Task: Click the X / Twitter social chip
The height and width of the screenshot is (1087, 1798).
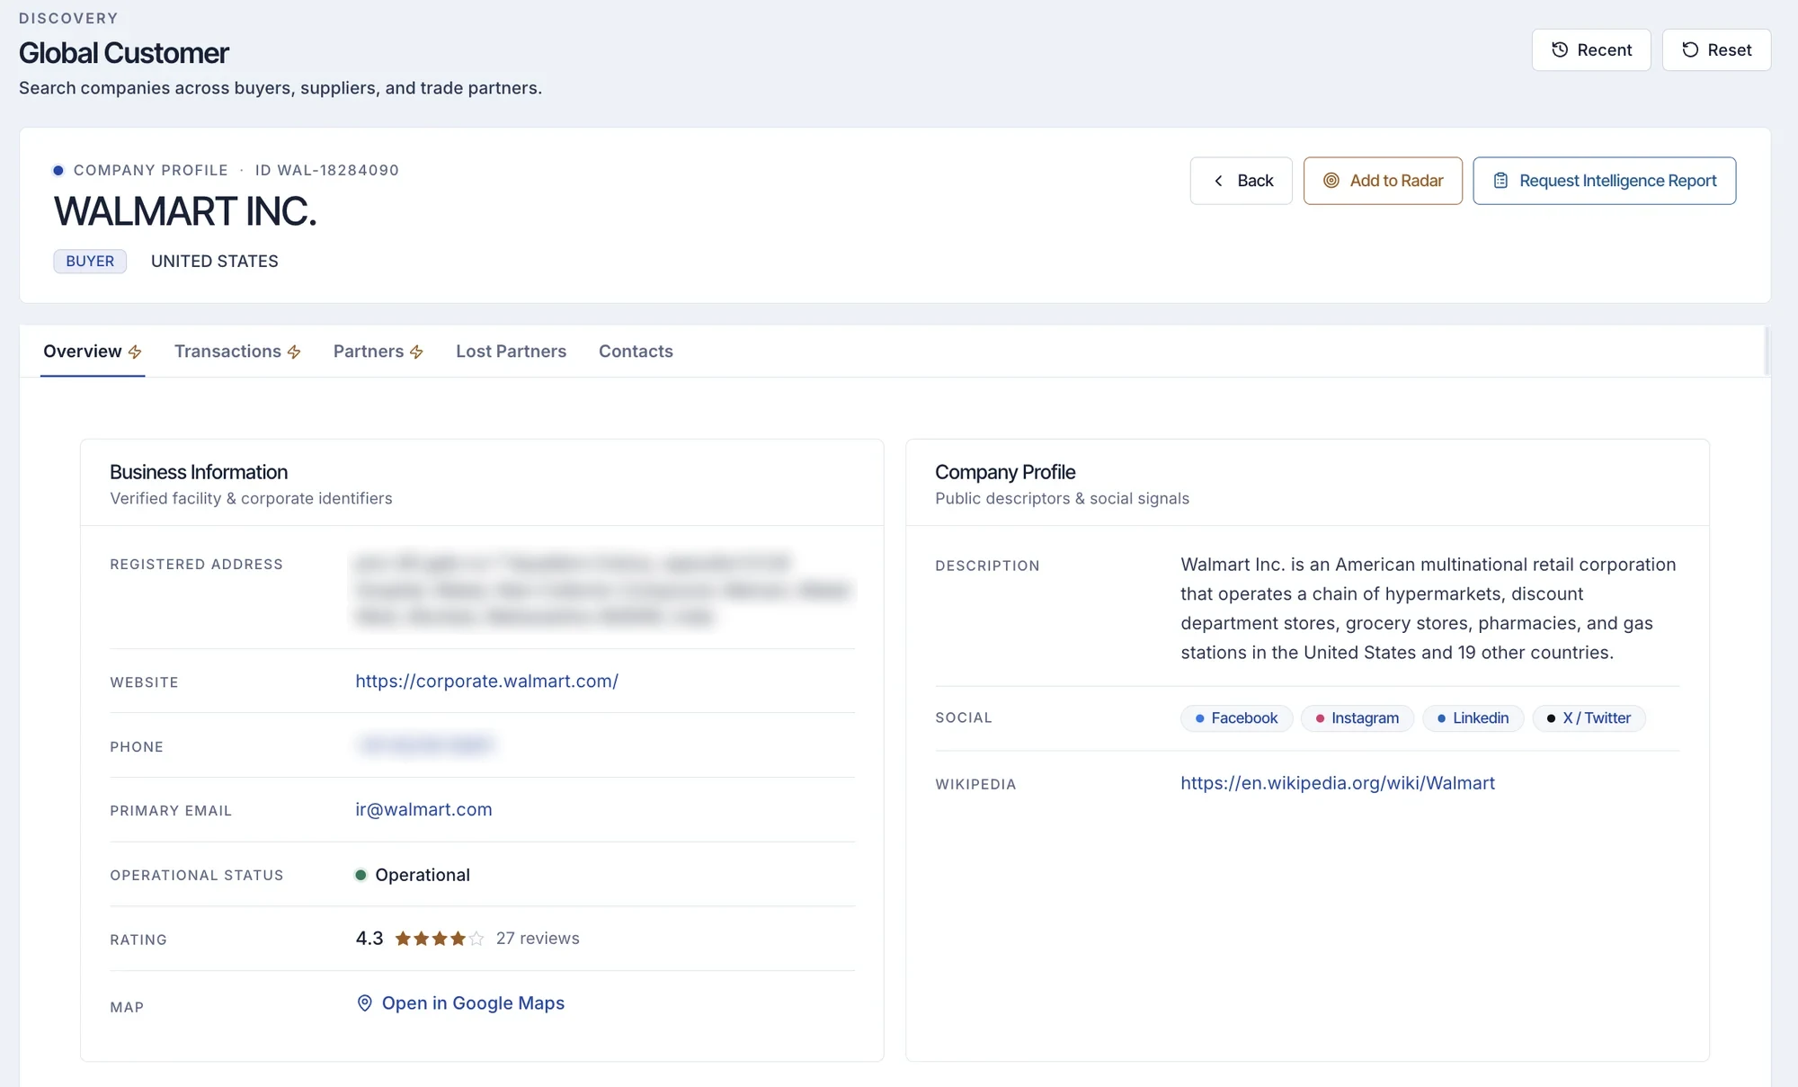Action: (x=1589, y=718)
